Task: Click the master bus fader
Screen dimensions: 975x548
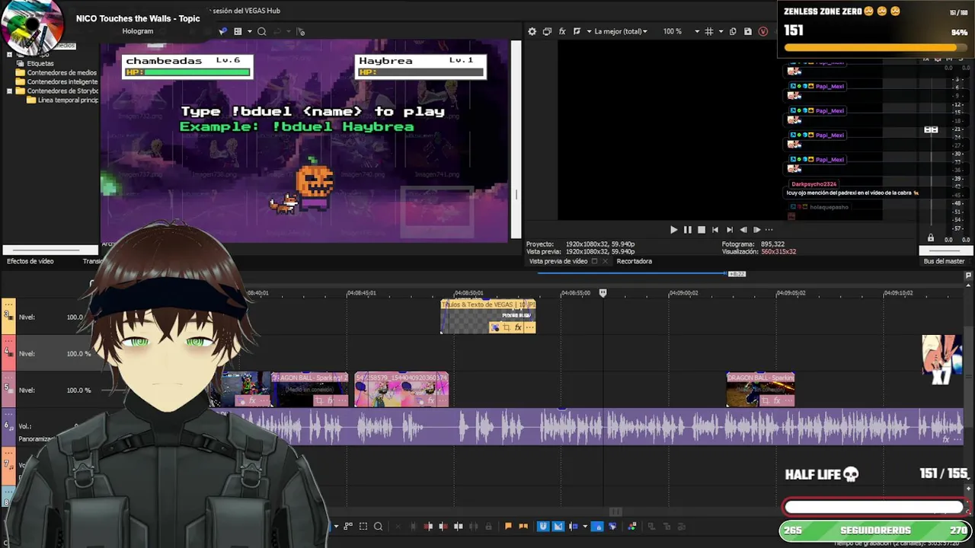Action: coord(931,130)
